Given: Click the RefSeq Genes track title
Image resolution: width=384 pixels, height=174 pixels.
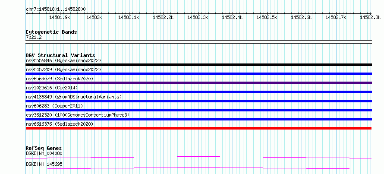Looking at the screenshot, I should tap(44, 148).
